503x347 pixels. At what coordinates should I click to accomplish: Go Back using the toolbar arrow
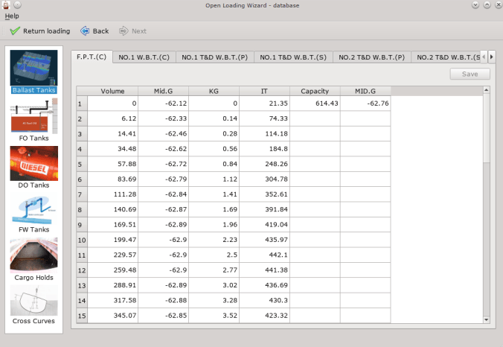click(94, 31)
